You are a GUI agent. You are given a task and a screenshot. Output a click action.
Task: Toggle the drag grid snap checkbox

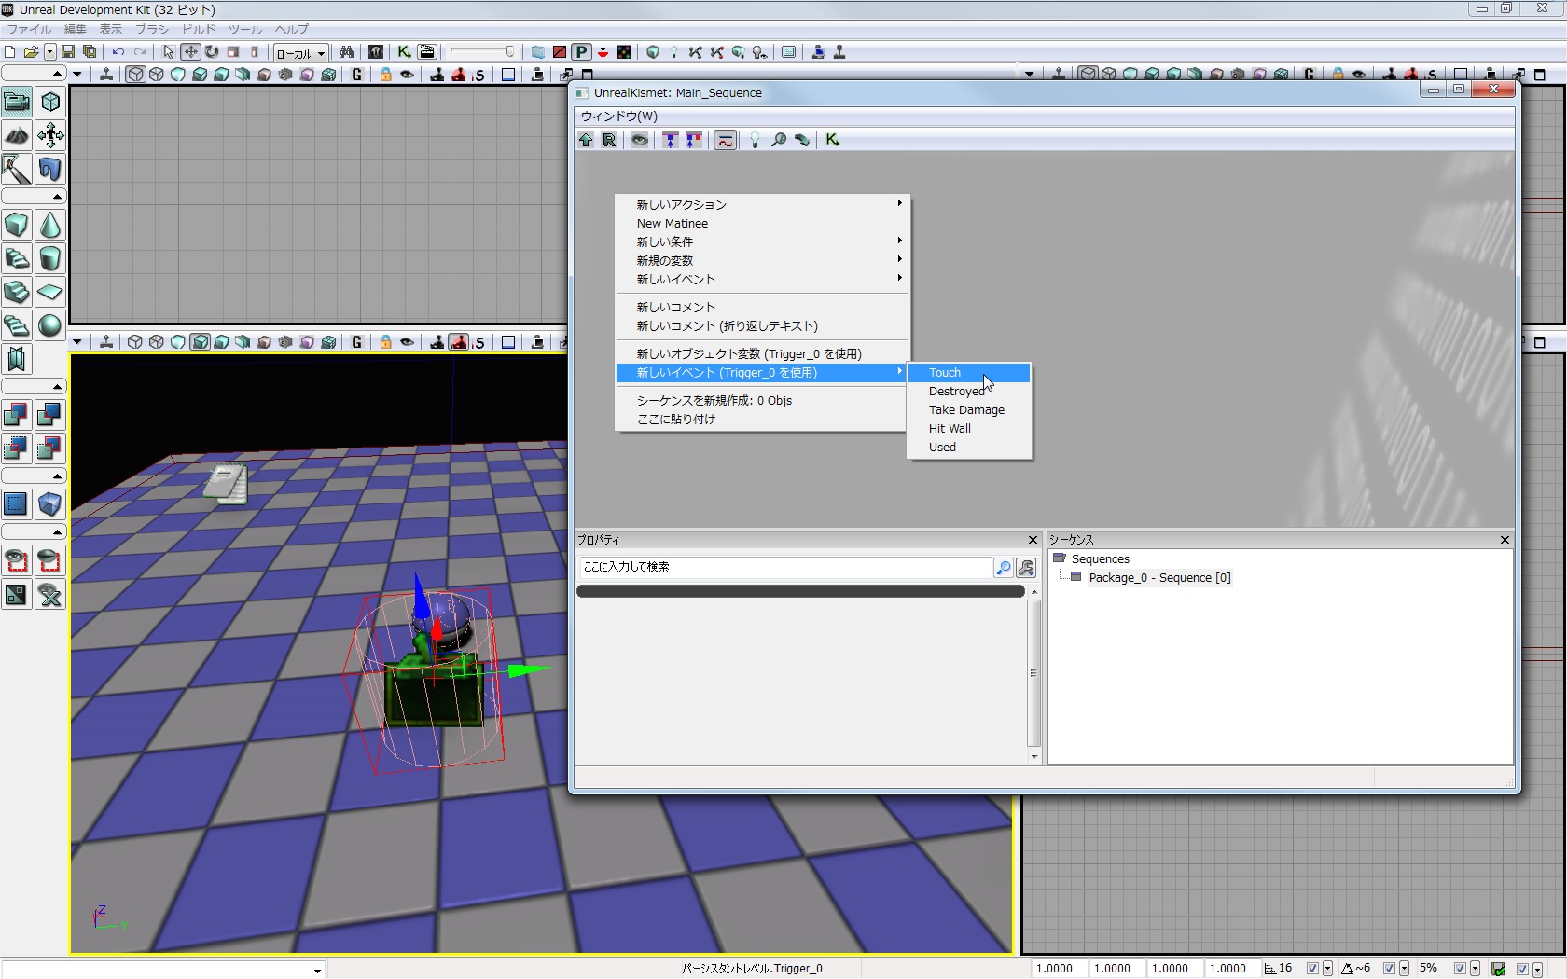click(x=1312, y=969)
